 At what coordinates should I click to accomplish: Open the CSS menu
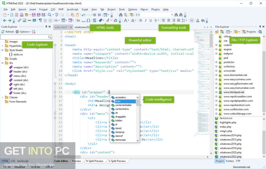tap(53, 9)
